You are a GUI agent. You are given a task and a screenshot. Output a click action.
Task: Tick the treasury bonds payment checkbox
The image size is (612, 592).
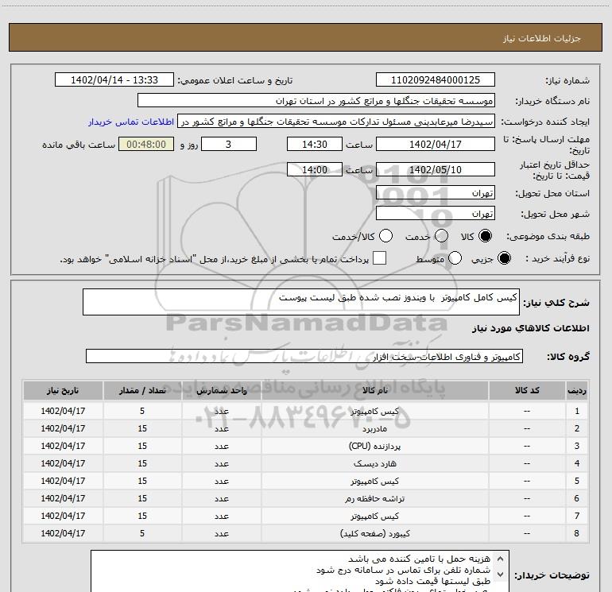click(x=379, y=258)
